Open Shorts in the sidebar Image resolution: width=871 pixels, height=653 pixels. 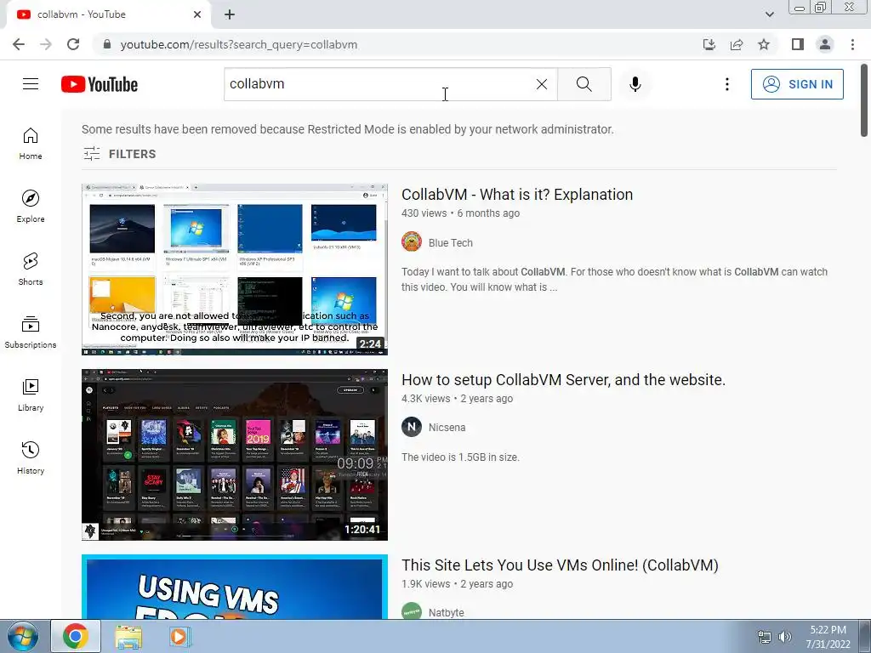tap(31, 269)
